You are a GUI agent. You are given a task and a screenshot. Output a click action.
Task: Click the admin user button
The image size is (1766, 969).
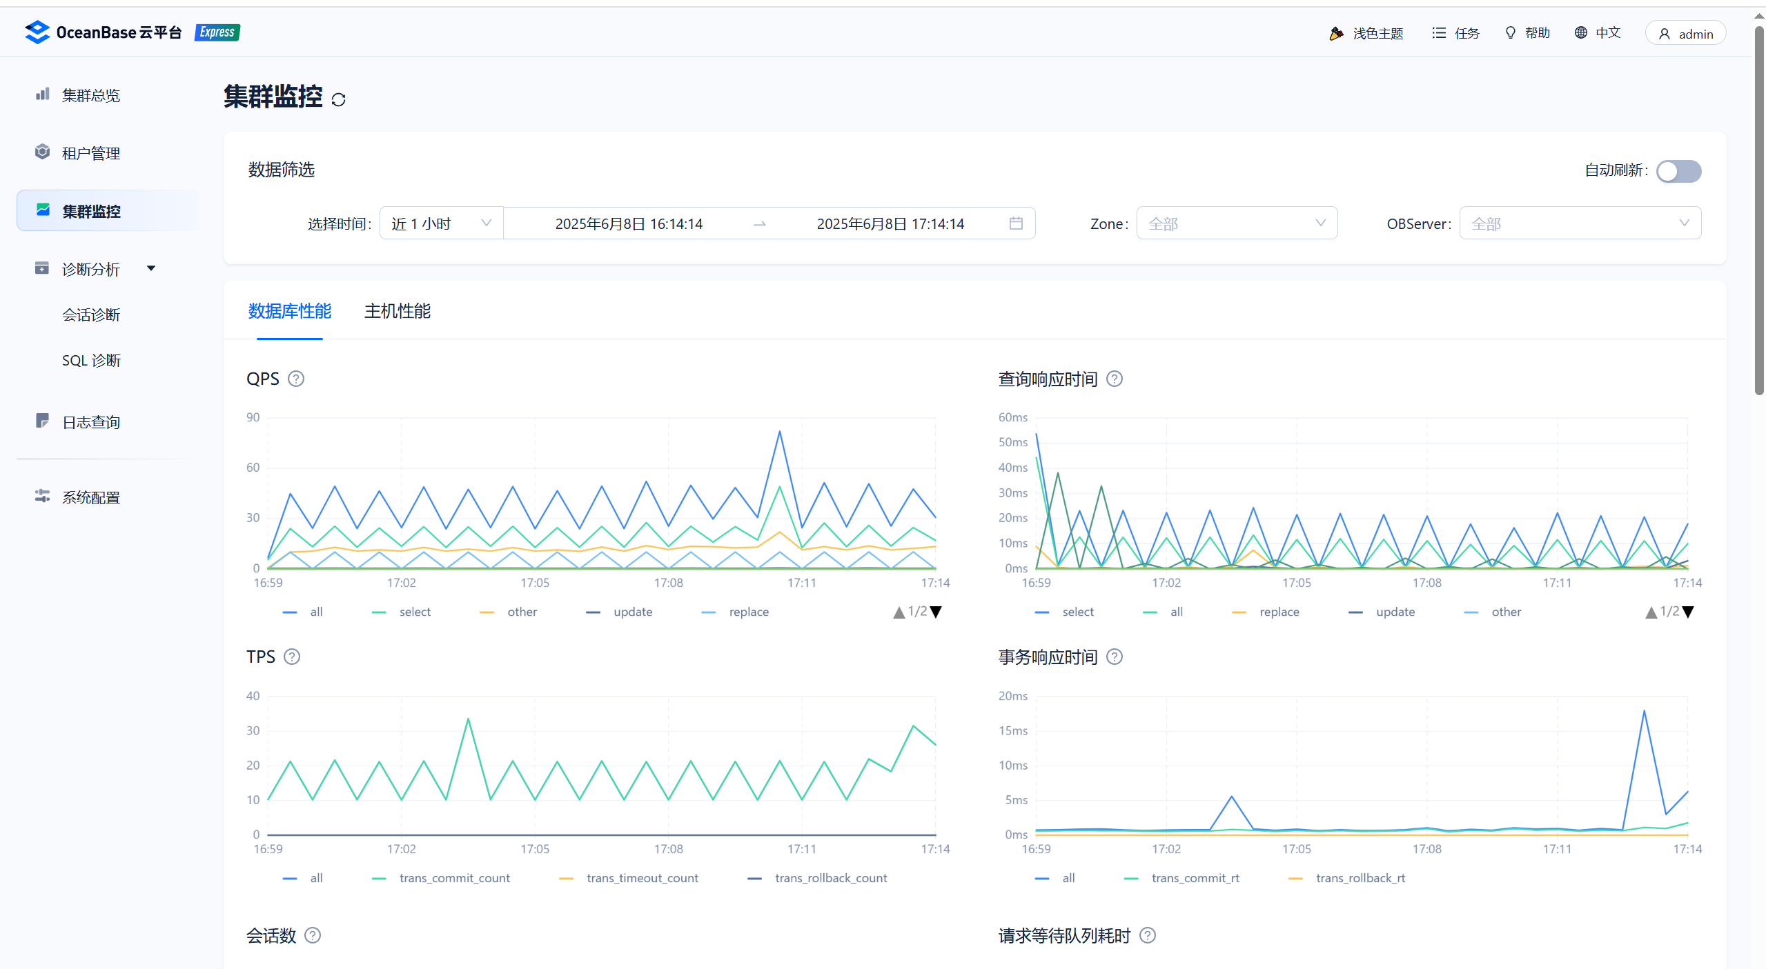pyautogui.click(x=1685, y=34)
